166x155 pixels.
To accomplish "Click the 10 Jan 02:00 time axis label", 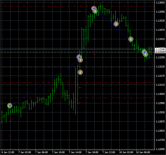I will click(x=126, y=152).
